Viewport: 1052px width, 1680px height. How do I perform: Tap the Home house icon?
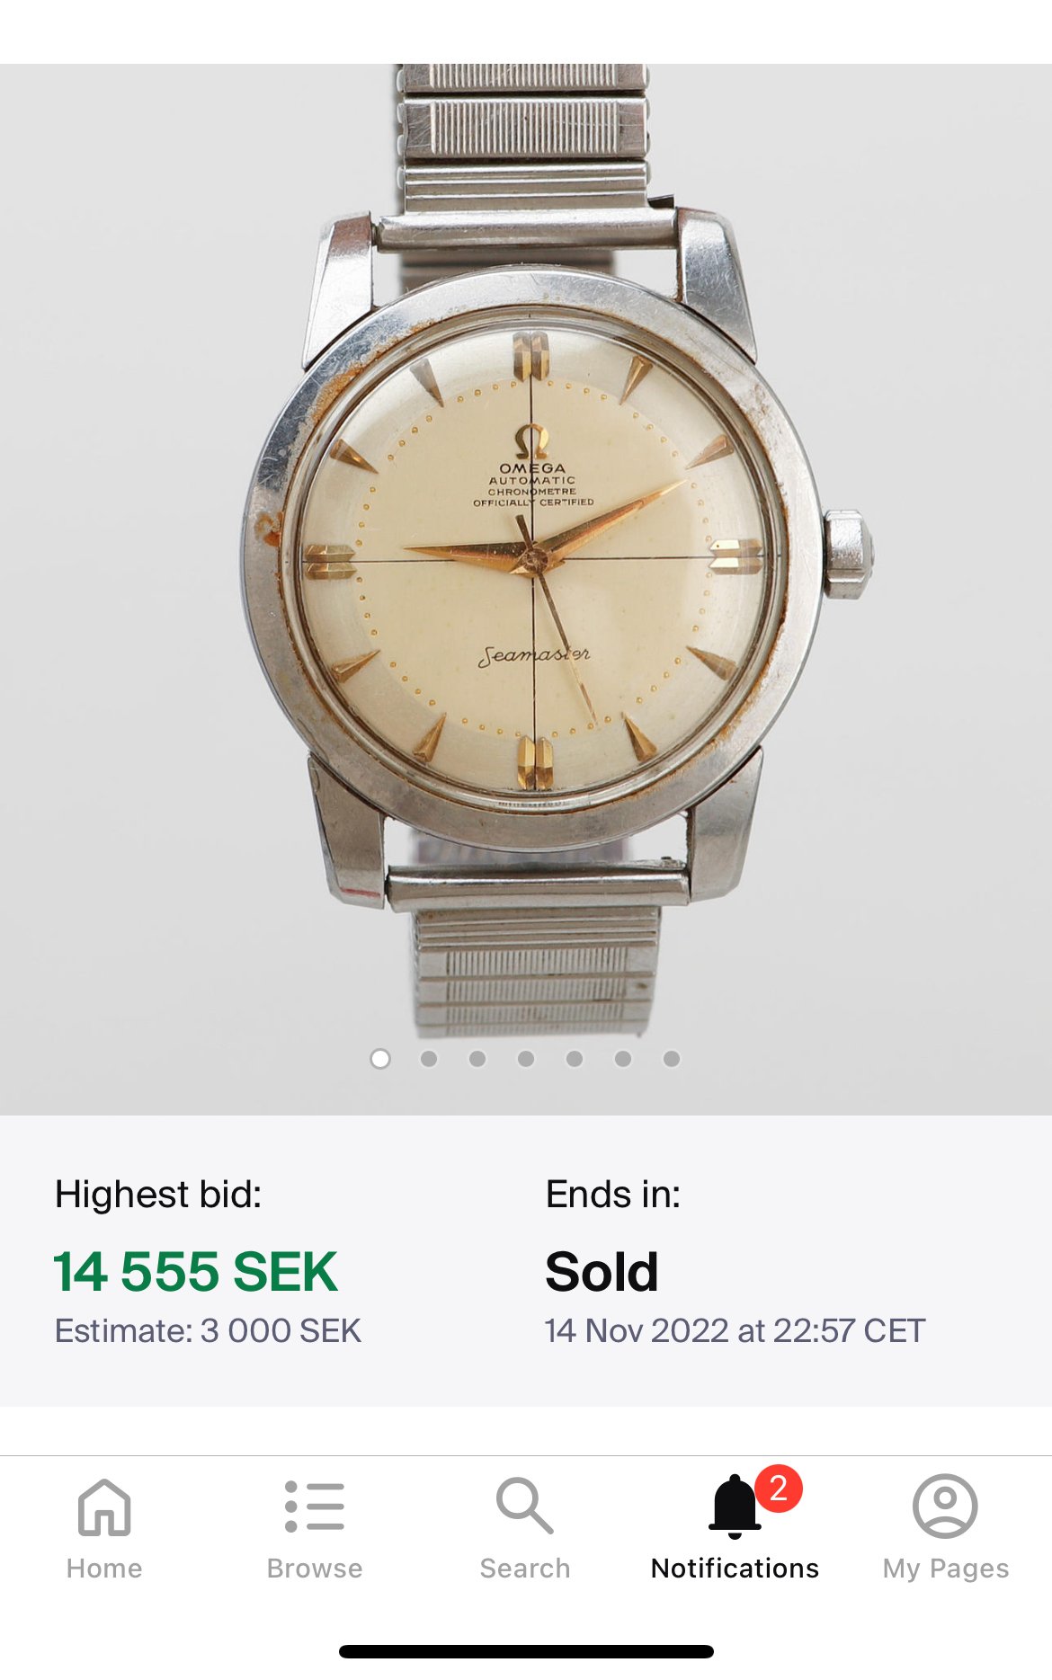tap(104, 1507)
